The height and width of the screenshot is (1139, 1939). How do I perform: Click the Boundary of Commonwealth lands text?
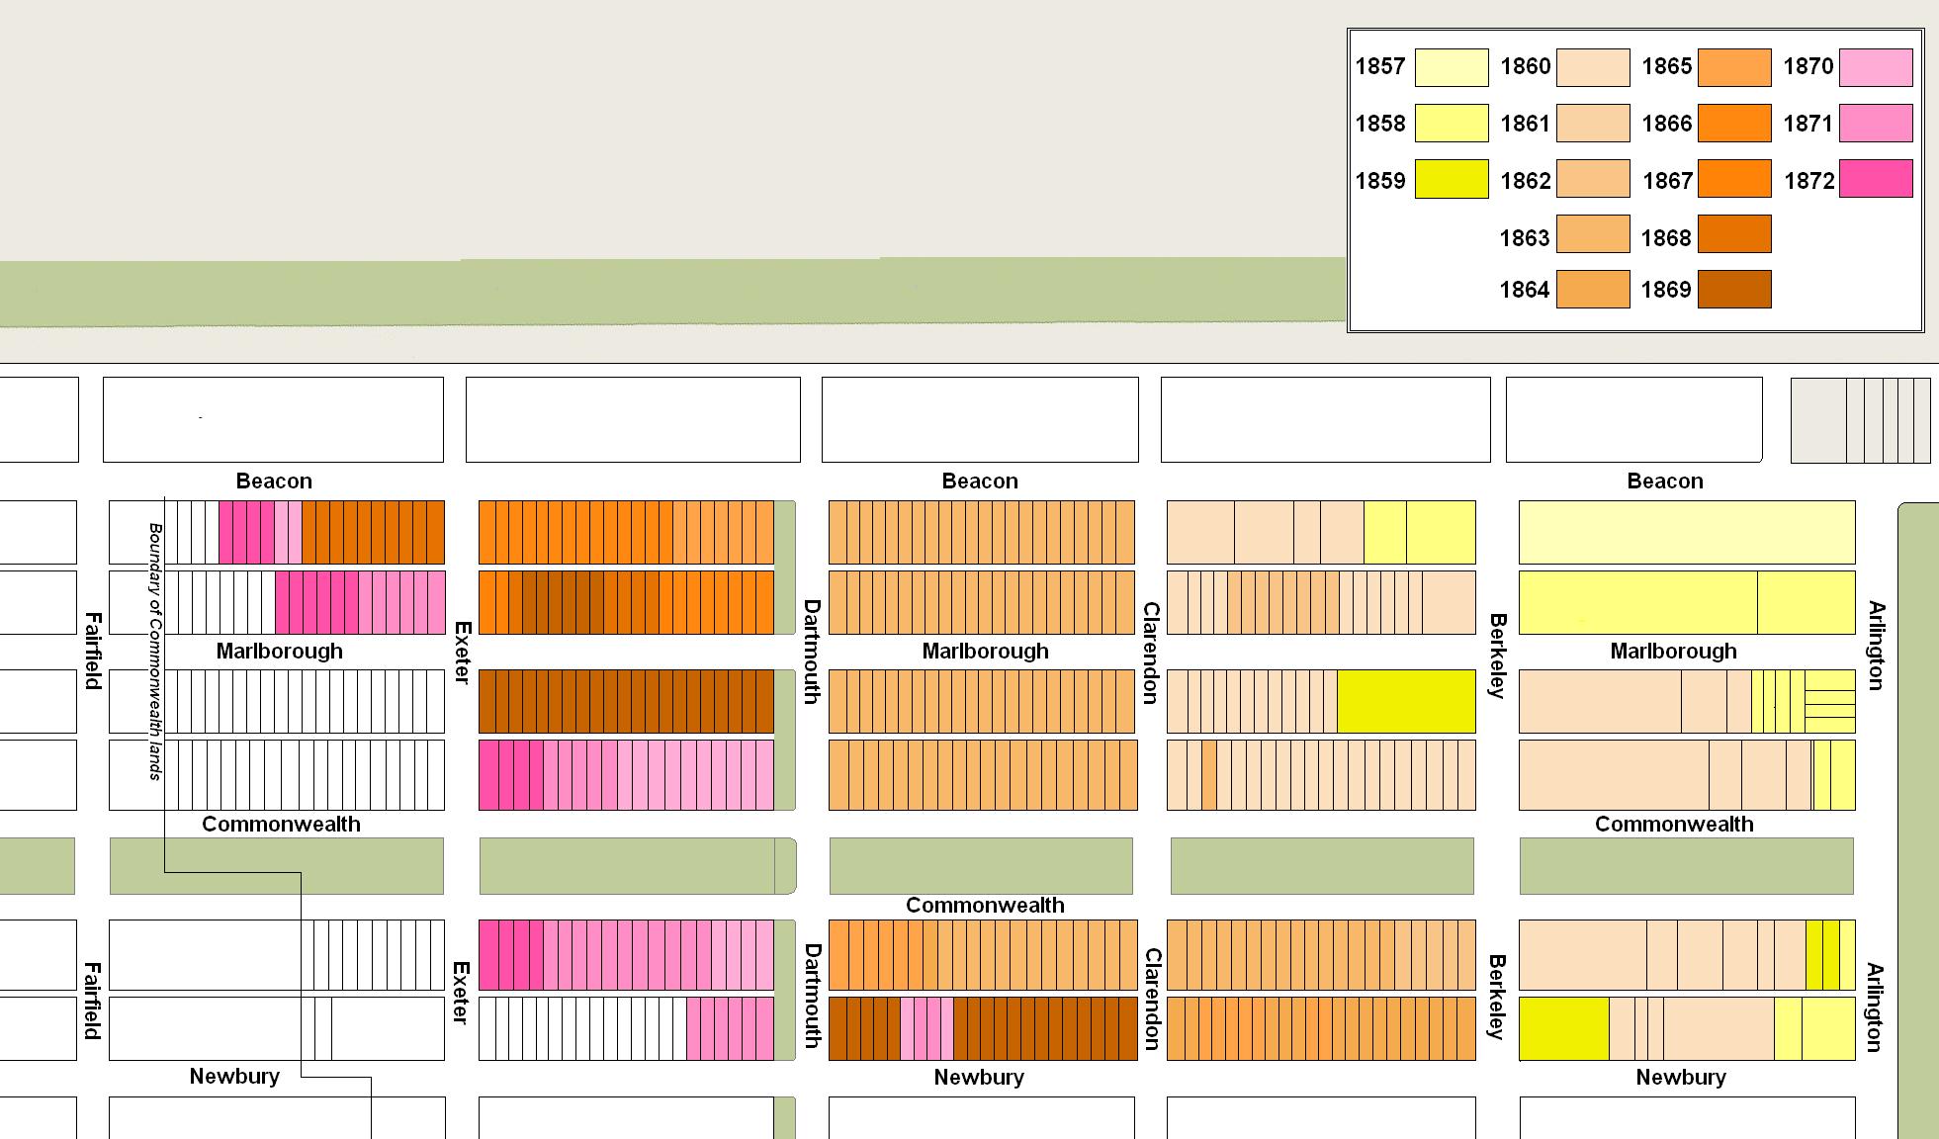pos(155,651)
